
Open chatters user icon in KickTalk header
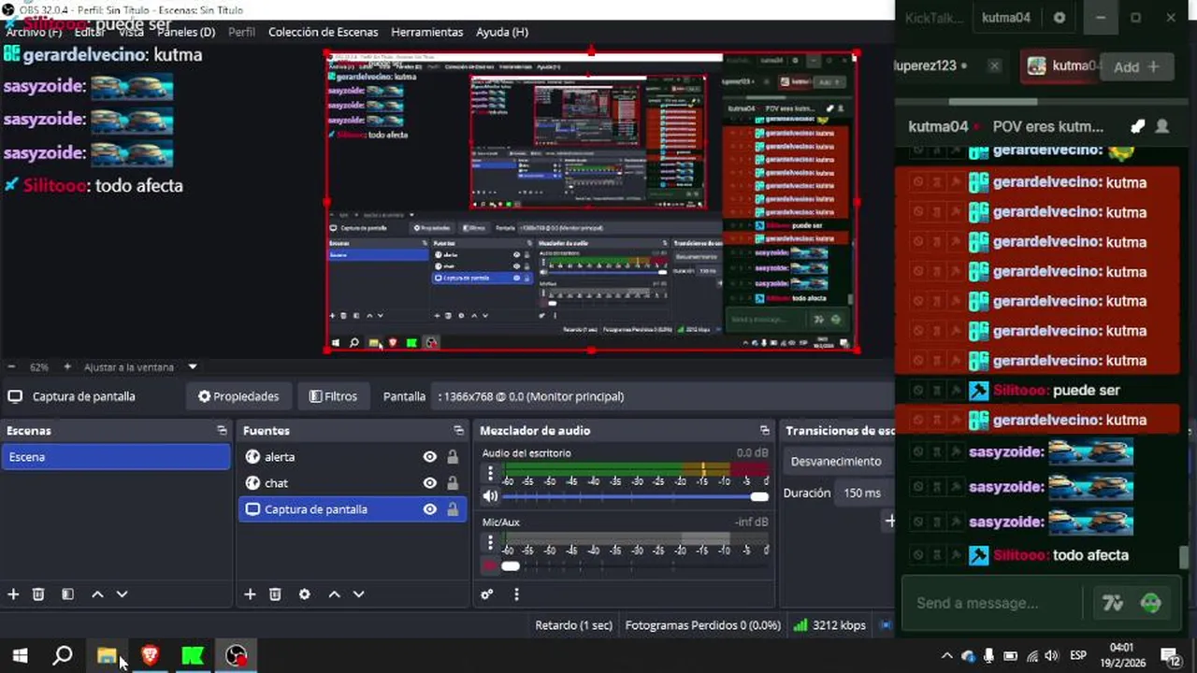click(x=1162, y=126)
